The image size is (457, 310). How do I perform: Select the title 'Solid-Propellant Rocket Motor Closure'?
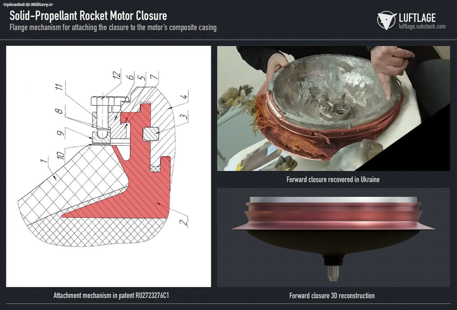click(x=88, y=16)
